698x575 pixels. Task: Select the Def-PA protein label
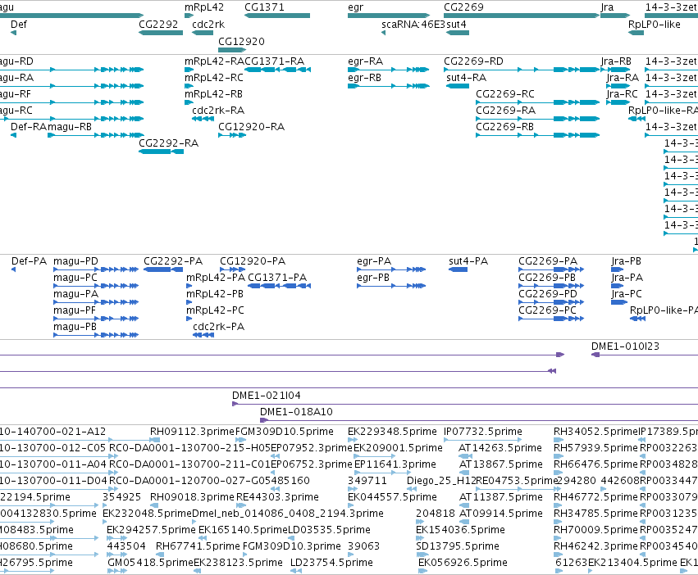29,261
